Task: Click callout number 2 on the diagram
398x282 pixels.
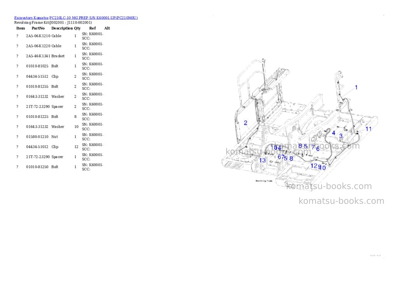Action: [246, 123]
